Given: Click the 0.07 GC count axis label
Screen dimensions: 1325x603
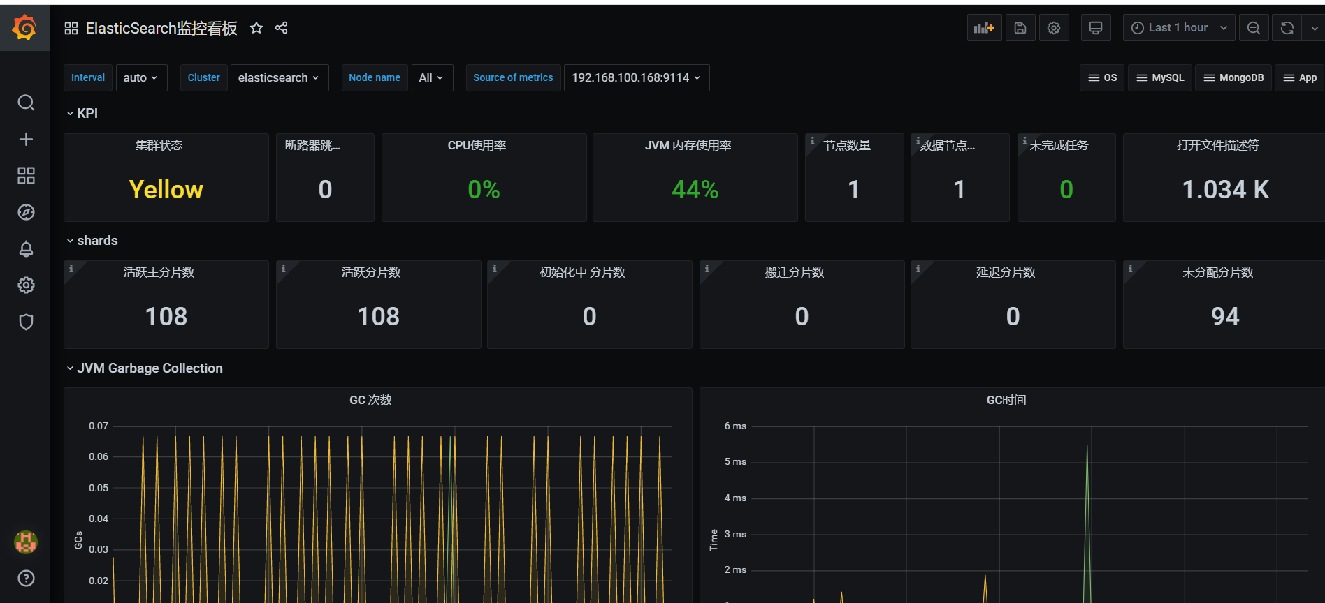Looking at the screenshot, I should [x=99, y=426].
